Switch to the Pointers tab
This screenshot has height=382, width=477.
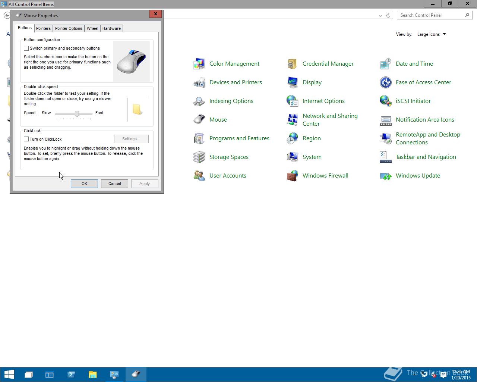click(x=43, y=28)
